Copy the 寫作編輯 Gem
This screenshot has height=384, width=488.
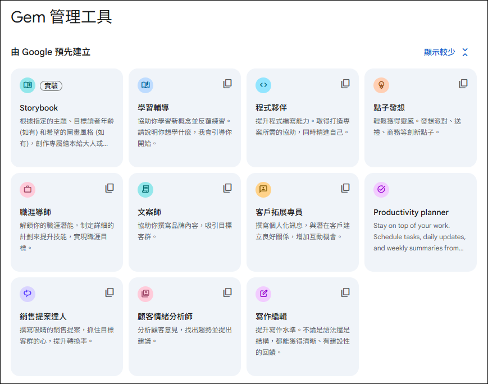pos(345,292)
